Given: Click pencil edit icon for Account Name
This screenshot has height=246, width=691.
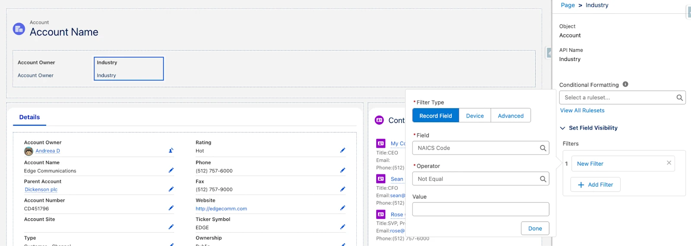Looking at the screenshot, I should (x=171, y=170).
